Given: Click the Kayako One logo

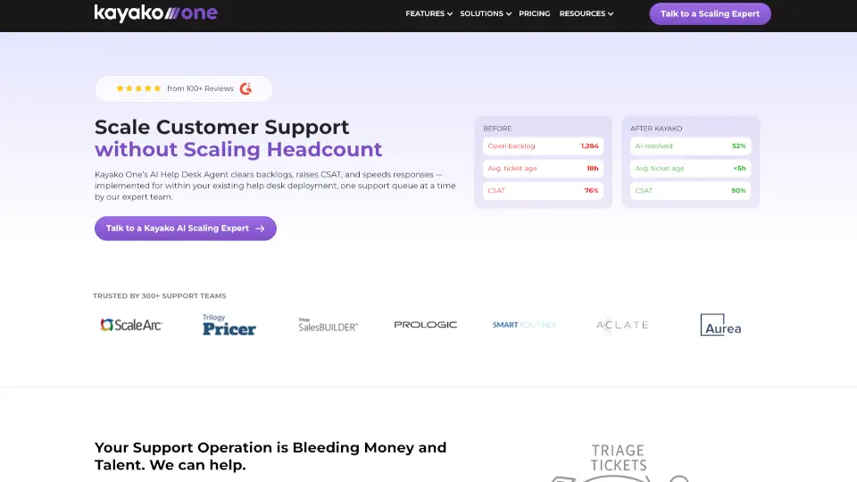Looking at the screenshot, I should click(155, 13).
